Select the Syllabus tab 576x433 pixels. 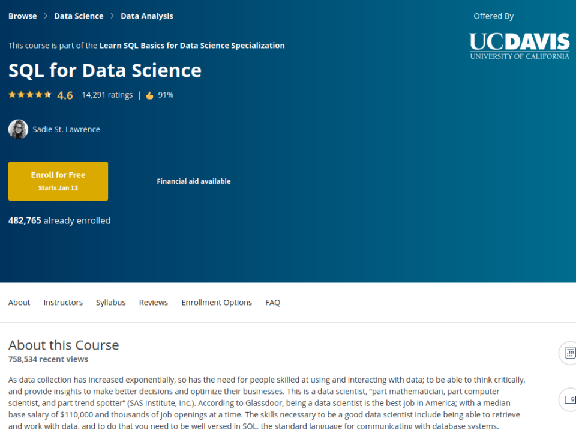click(111, 303)
